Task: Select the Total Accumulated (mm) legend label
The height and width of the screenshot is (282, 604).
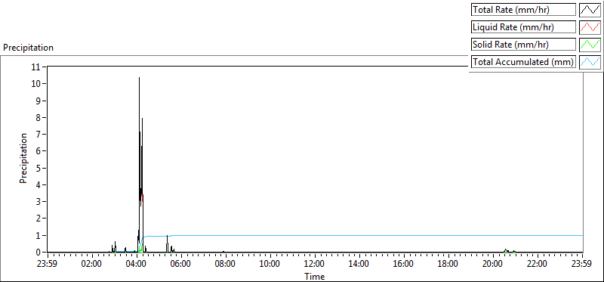Action: click(523, 62)
